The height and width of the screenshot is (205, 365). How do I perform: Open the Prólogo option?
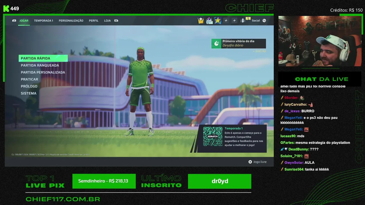[29, 86]
